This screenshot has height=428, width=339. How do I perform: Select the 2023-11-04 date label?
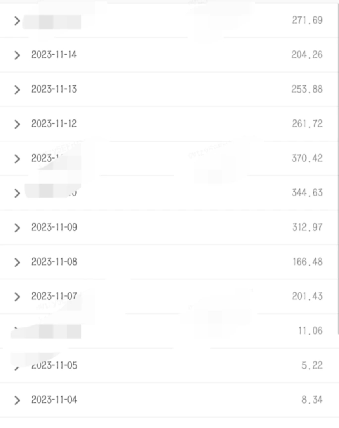point(54,400)
